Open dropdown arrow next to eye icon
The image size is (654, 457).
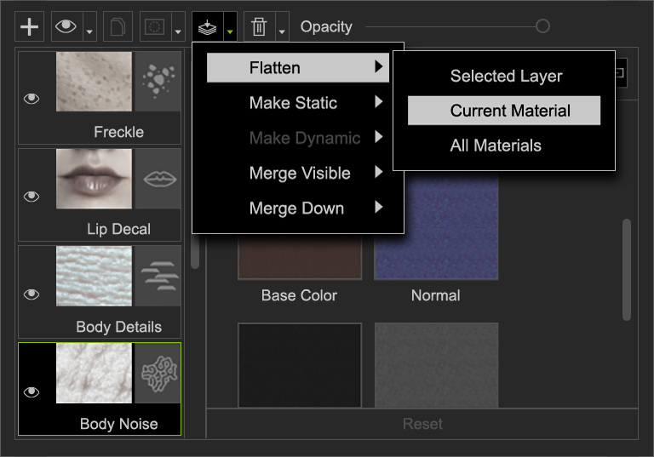[89, 32]
